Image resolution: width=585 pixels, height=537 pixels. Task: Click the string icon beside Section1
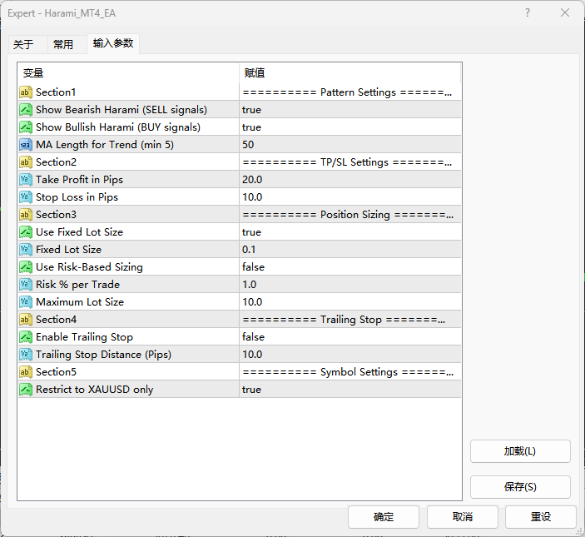click(26, 92)
